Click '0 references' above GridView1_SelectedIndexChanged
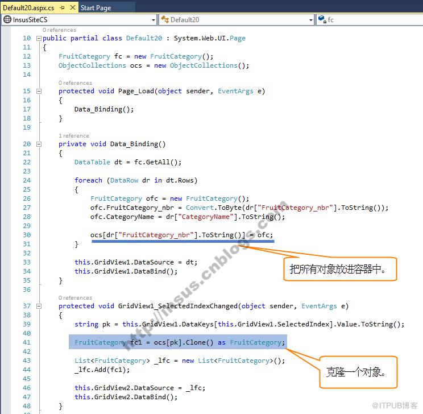Screen dimensions: 423x414 tap(75, 298)
